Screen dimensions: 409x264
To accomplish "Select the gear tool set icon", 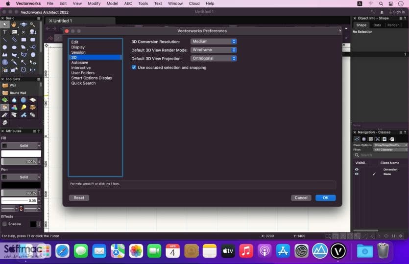I will point(5,122).
